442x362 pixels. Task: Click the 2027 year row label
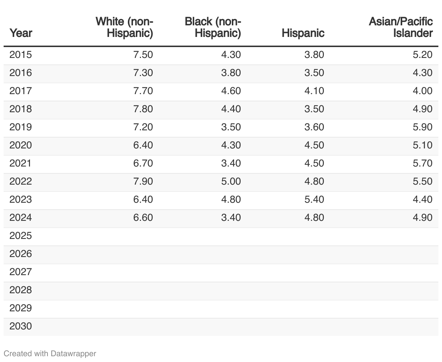(x=21, y=272)
